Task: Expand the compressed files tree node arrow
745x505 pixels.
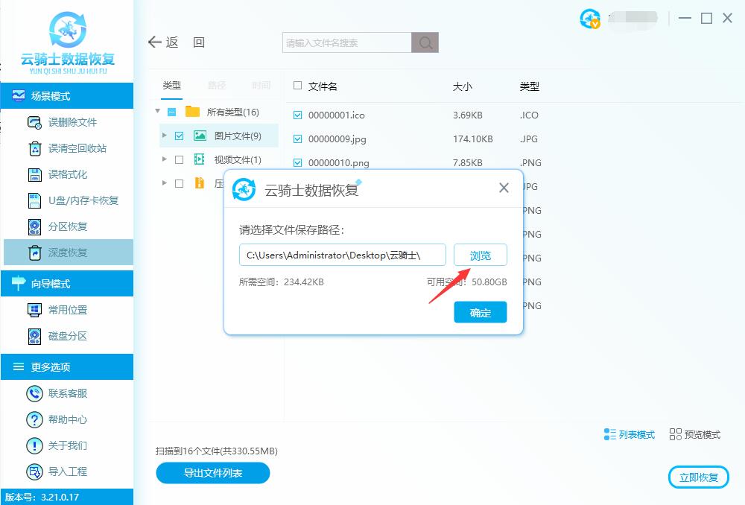Action: (165, 183)
